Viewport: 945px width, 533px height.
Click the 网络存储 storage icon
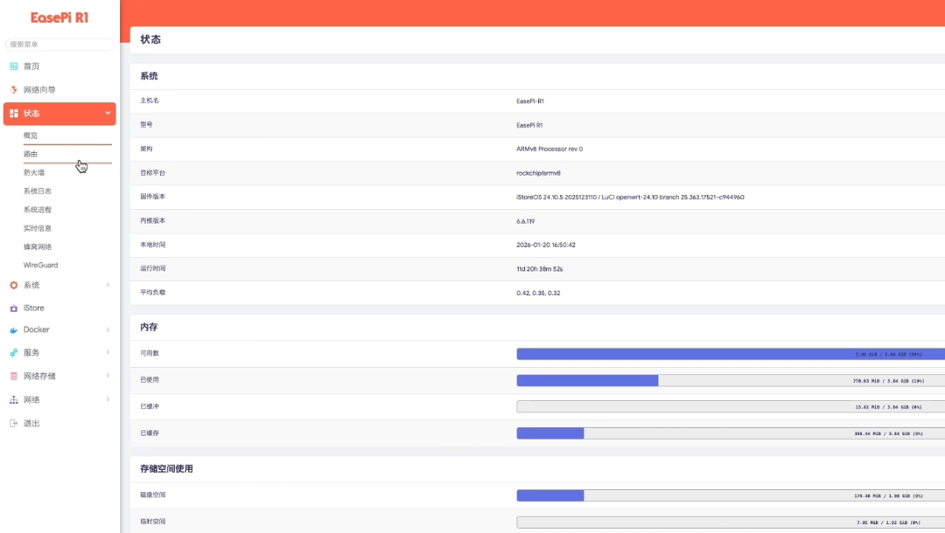[x=13, y=377]
